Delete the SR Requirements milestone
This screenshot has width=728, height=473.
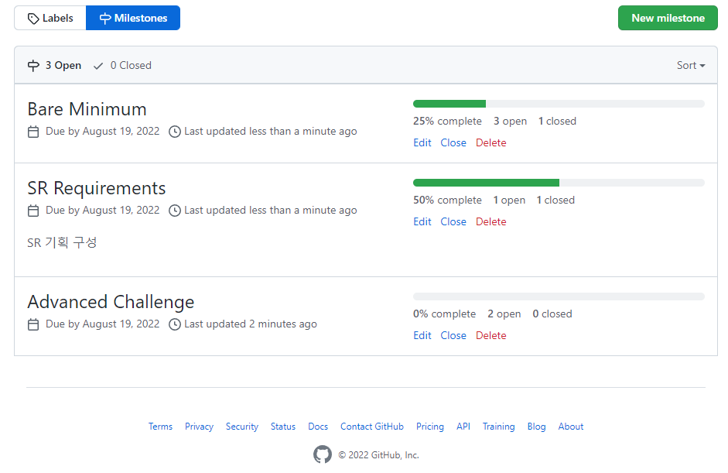point(490,222)
